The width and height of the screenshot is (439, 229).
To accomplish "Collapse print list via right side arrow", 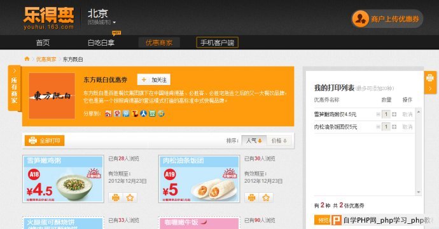I will coord(430,89).
